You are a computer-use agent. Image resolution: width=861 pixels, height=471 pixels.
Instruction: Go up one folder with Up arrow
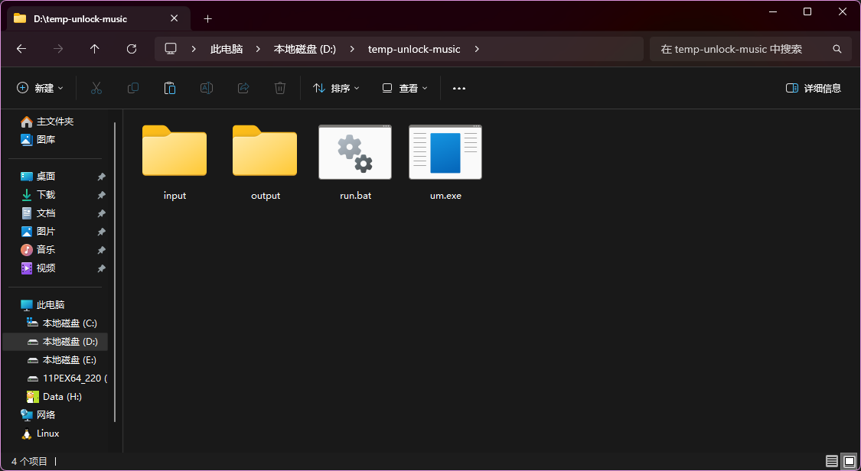(95, 49)
